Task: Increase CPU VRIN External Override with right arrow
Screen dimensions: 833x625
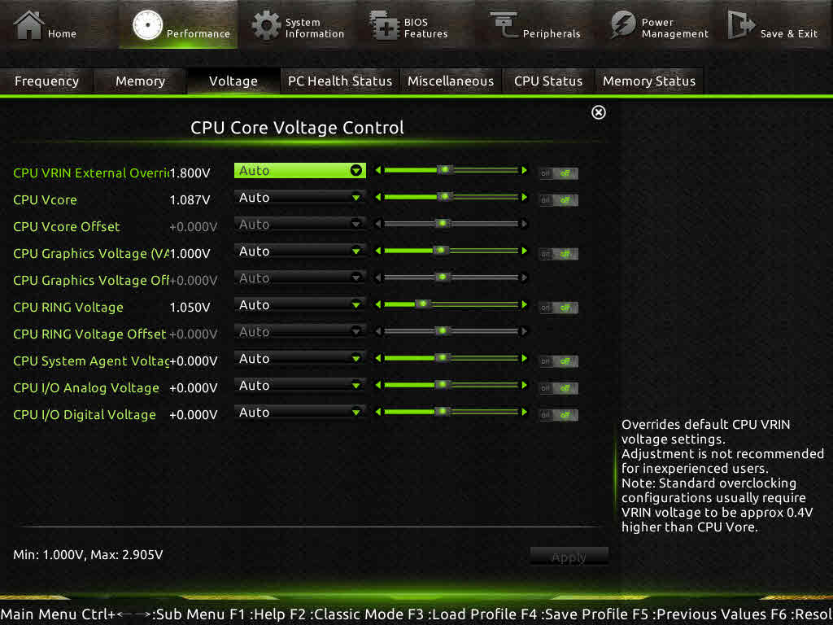Action: coord(525,170)
